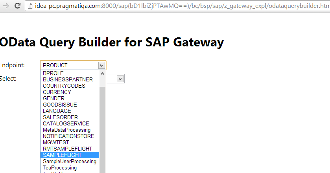Select MGWTEST in the dropdown list
330x173 pixels.
[70, 142]
